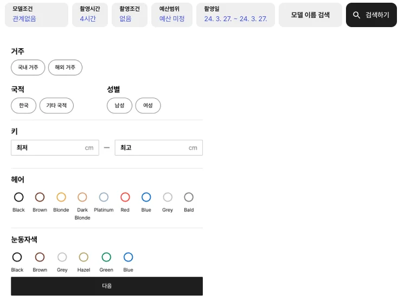Select 해외 거주 residence option
The height and width of the screenshot is (303, 404).
click(x=65, y=68)
